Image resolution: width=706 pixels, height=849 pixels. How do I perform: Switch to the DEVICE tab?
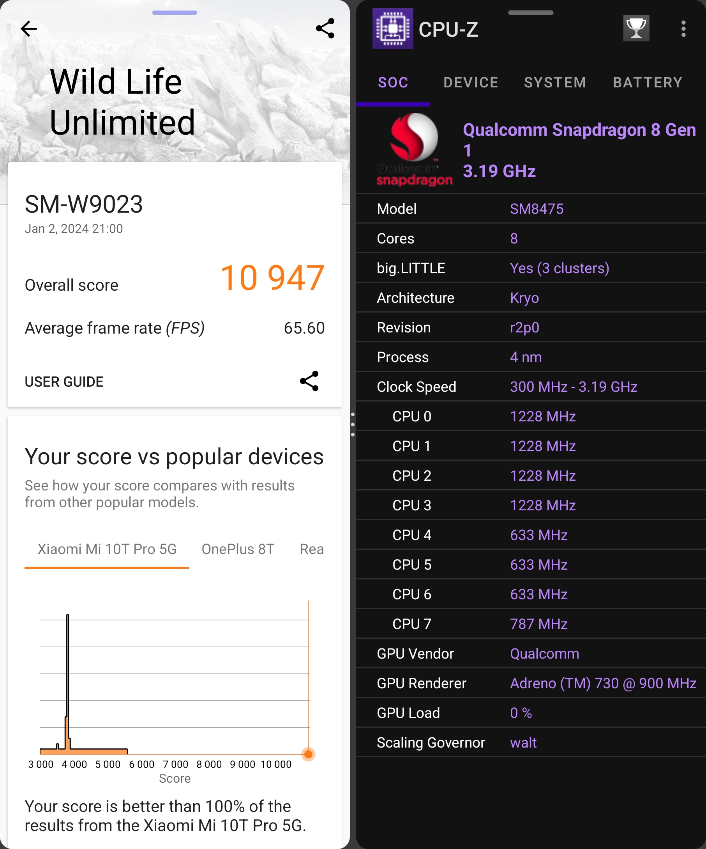[x=471, y=82]
